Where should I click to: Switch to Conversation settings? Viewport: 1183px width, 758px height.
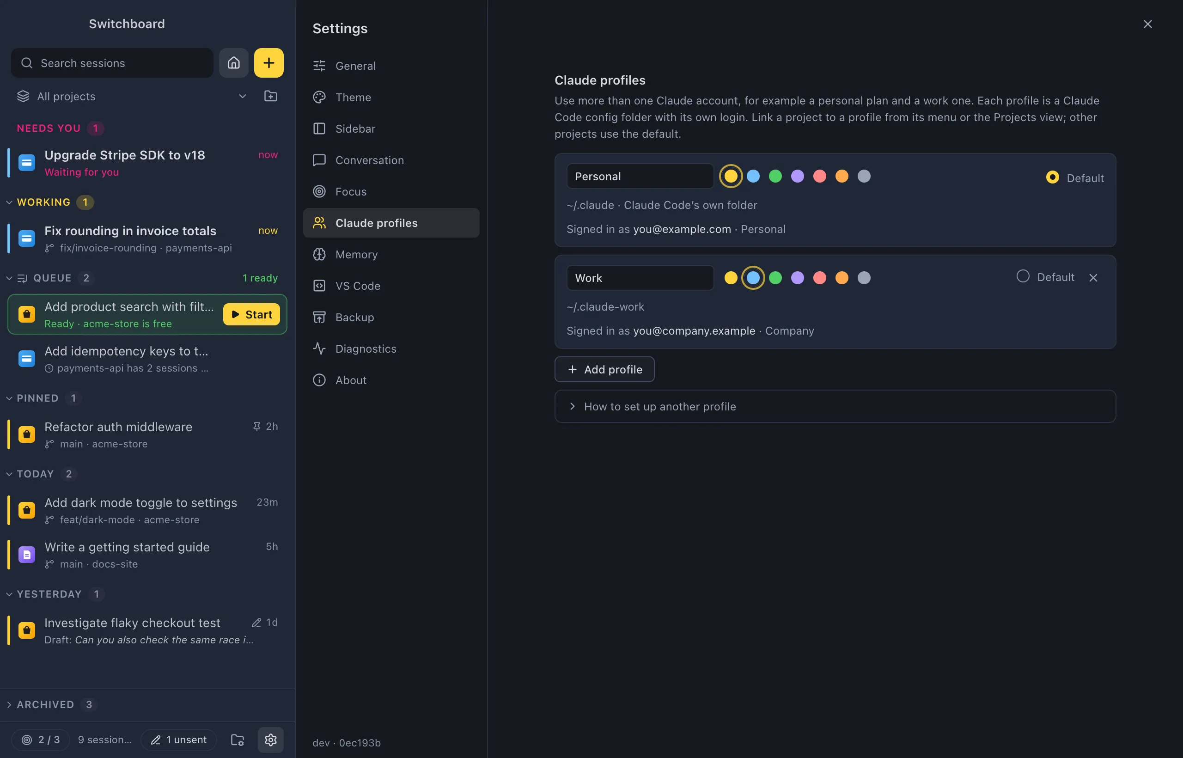click(391, 160)
